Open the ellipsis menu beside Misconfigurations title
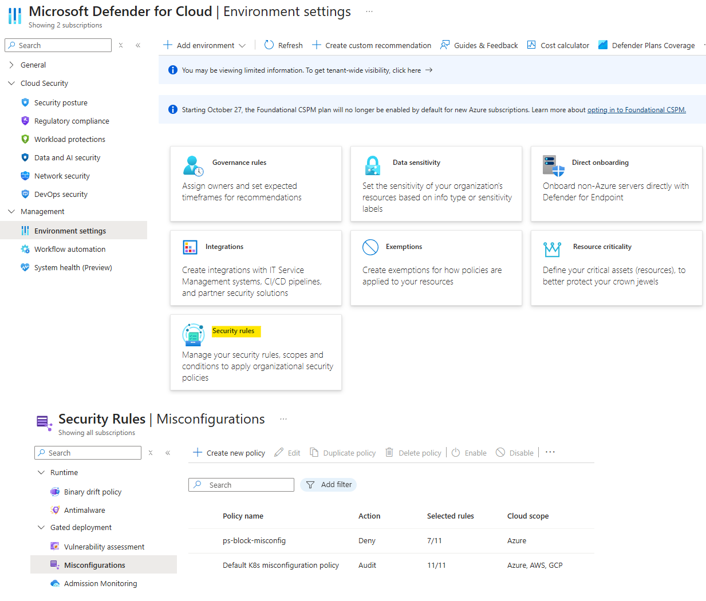Screen dimensions: 706x601 [283, 419]
